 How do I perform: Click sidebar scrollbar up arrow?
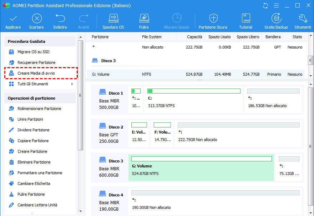click(81, 37)
